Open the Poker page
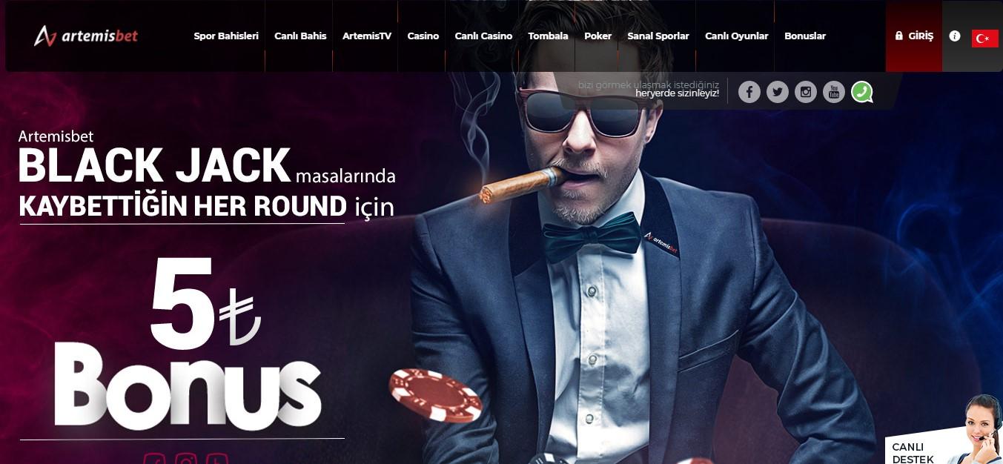The width and height of the screenshot is (1003, 464). (598, 36)
